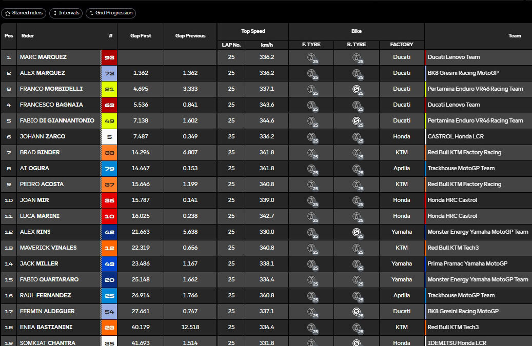Click Alex Marquez front tyre icon
The width and height of the screenshot is (532, 346).
(x=312, y=74)
